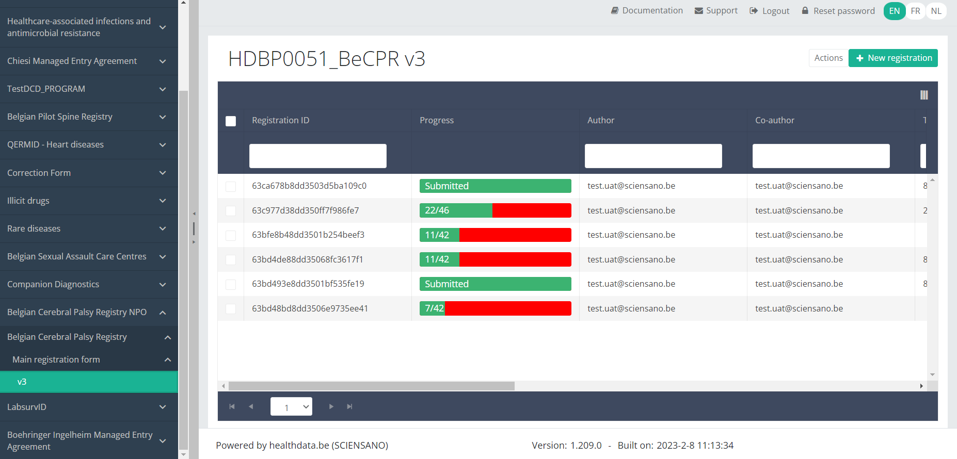
Task: Click the New registration button
Action: click(893, 58)
